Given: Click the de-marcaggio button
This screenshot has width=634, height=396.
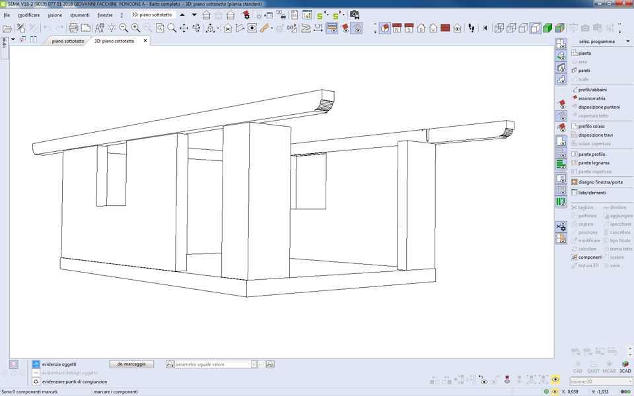Looking at the screenshot, I should pyautogui.click(x=131, y=364).
